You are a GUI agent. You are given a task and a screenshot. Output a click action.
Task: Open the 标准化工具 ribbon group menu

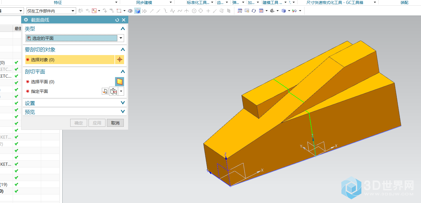pos(212,3)
